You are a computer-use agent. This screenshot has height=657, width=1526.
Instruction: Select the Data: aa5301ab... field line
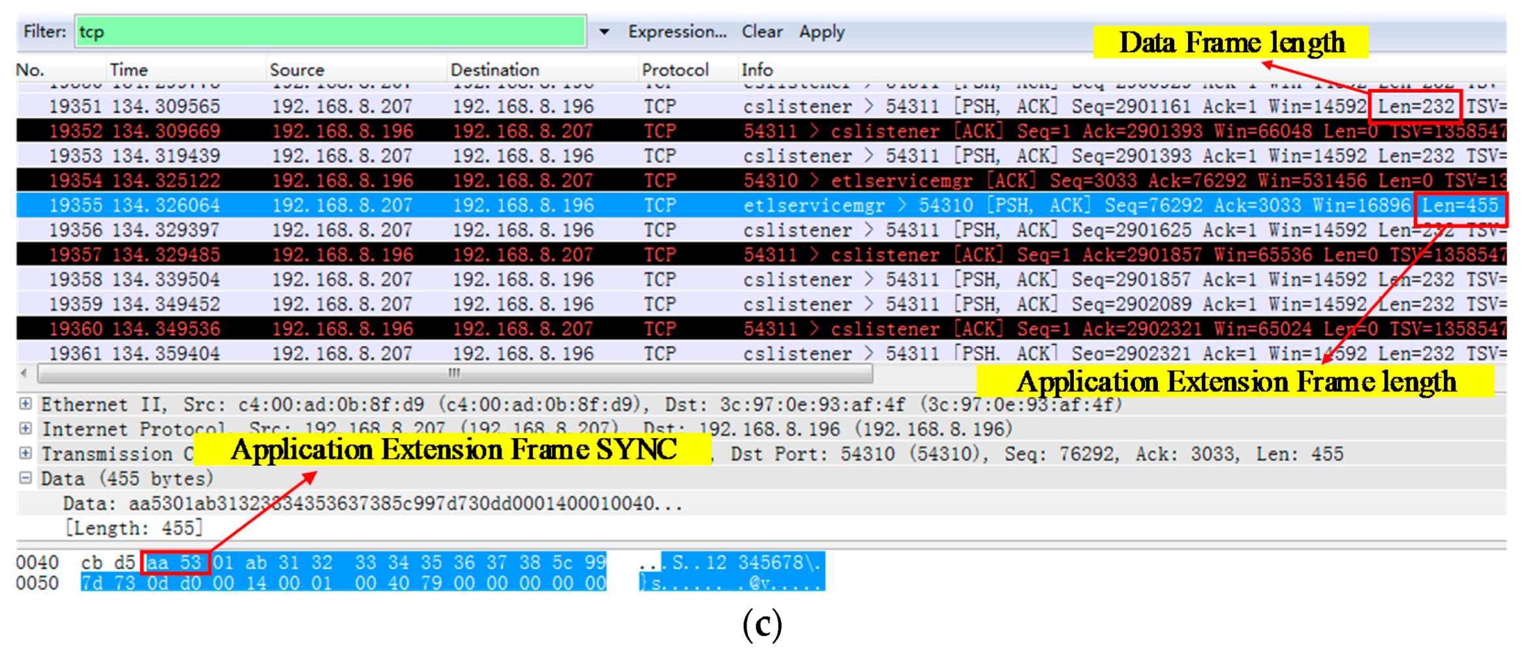(x=373, y=504)
